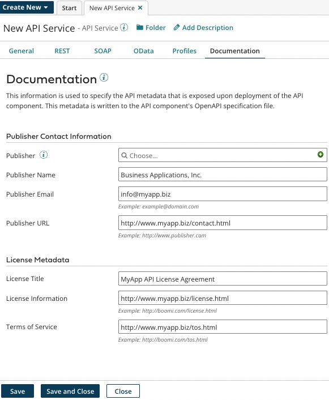Select the New API Service tab
Viewport: 329px width, 400px height.
112,8
